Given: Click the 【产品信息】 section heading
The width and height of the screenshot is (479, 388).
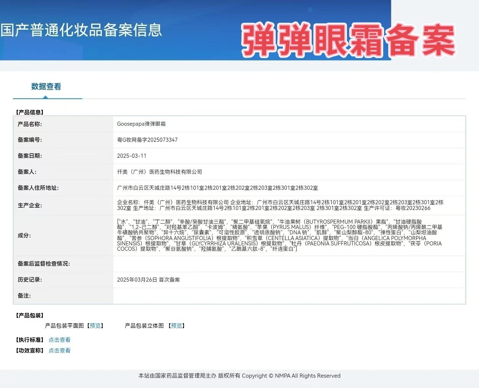Looking at the screenshot, I should (x=30, y=112).
